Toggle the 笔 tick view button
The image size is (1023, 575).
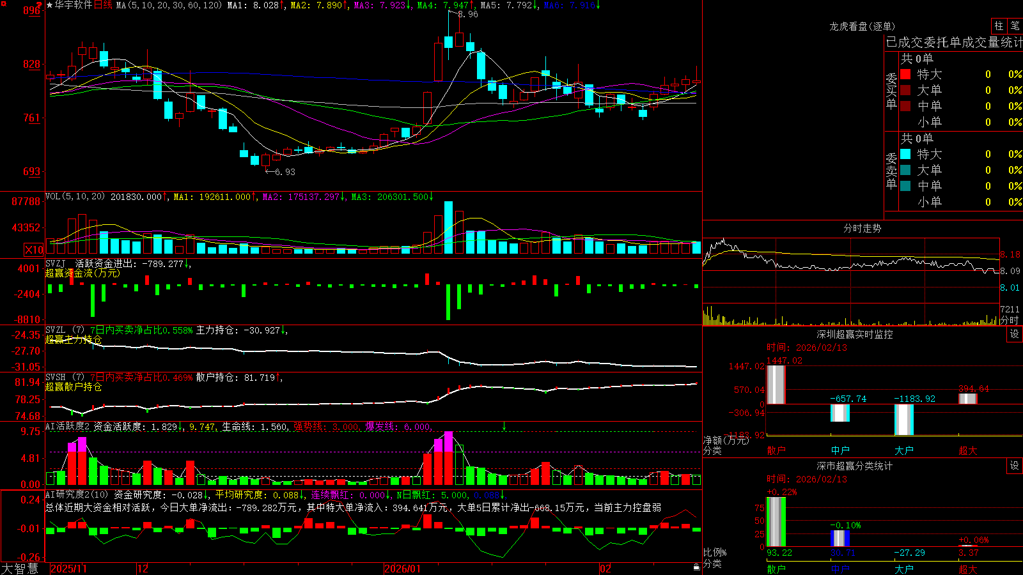1015,26
